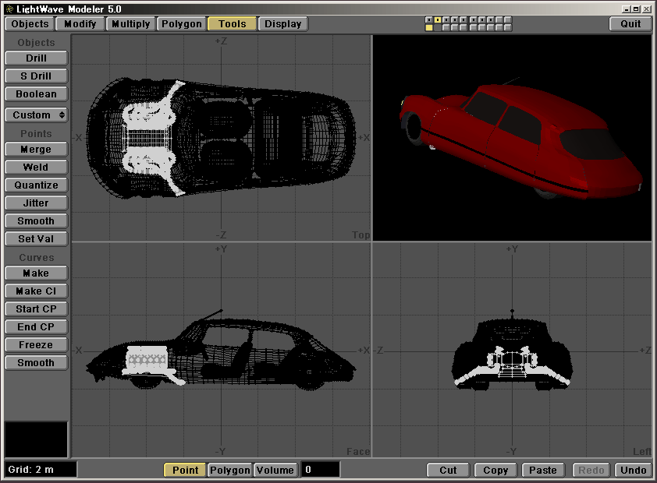Switch to the Modify tab
Screen dimensions: 657x483
point(80,23)
